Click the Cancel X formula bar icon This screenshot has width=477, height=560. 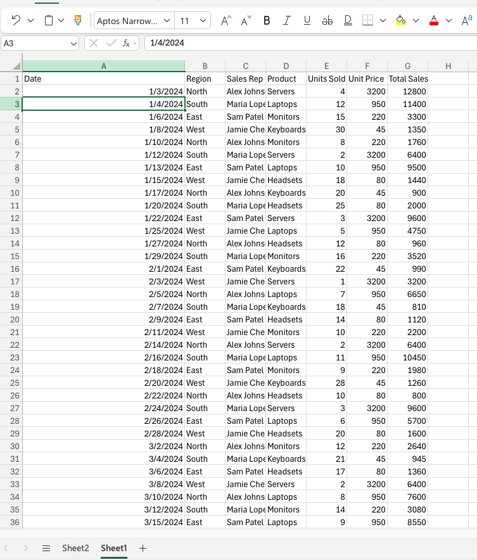94,43
